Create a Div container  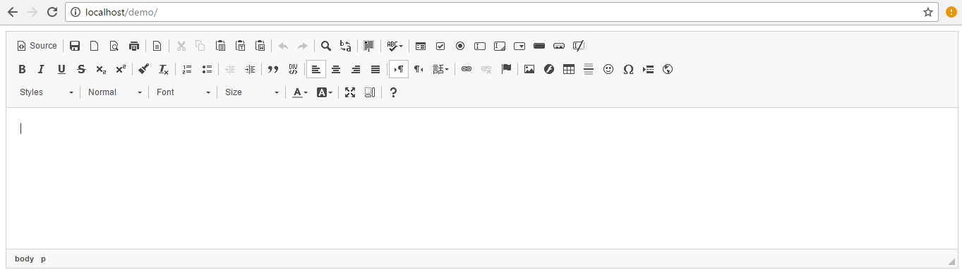coord(293,69)
